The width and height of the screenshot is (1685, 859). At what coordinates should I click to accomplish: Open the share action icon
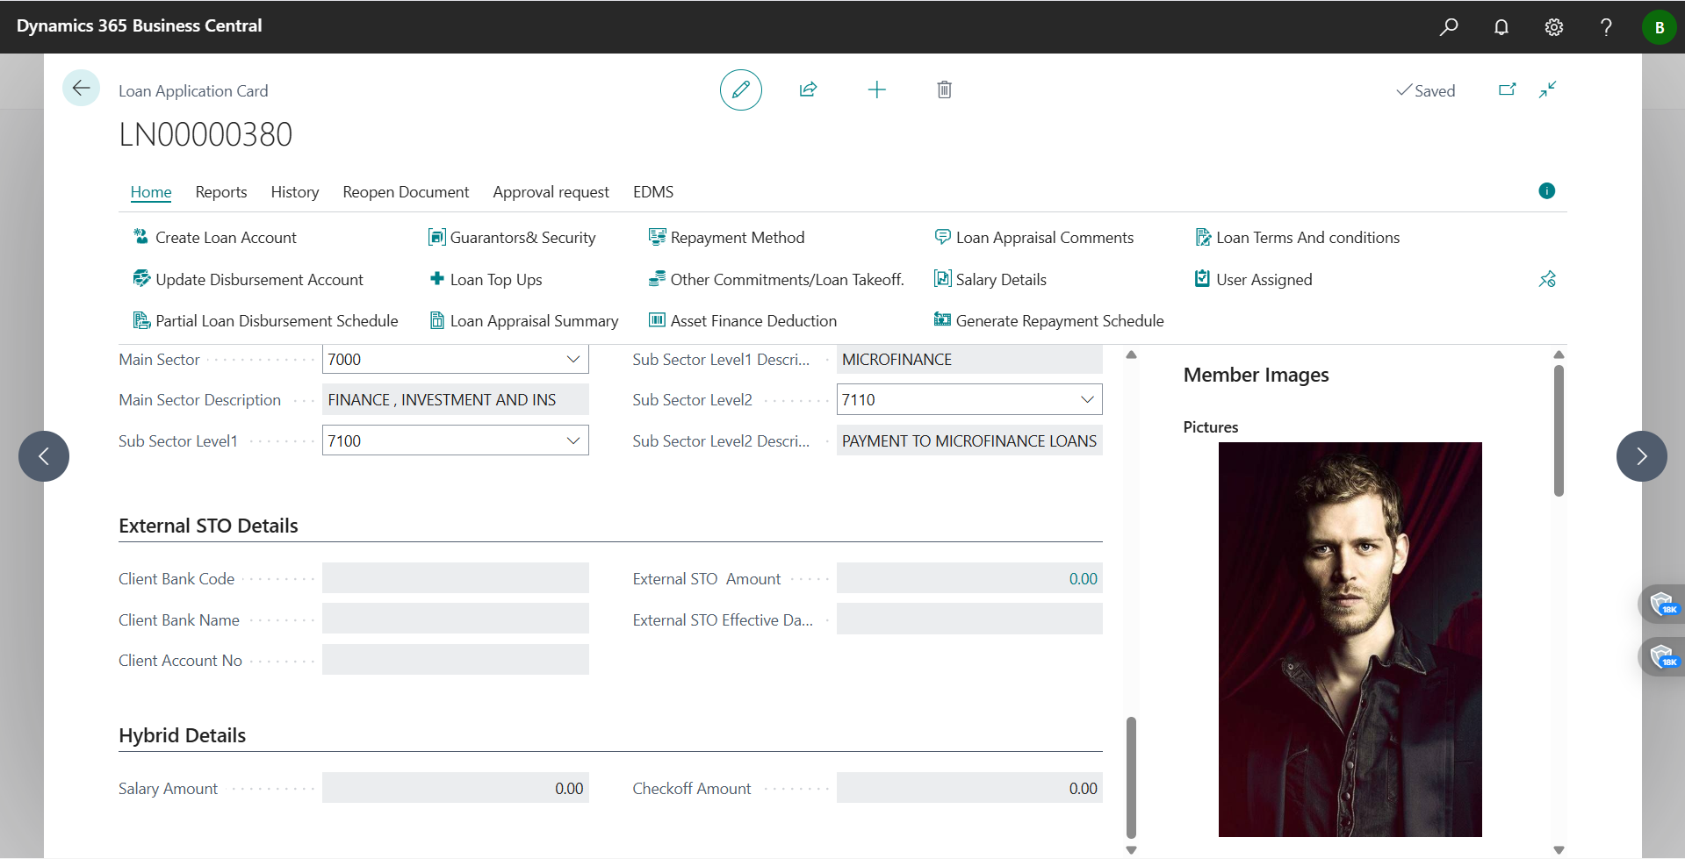808,89
